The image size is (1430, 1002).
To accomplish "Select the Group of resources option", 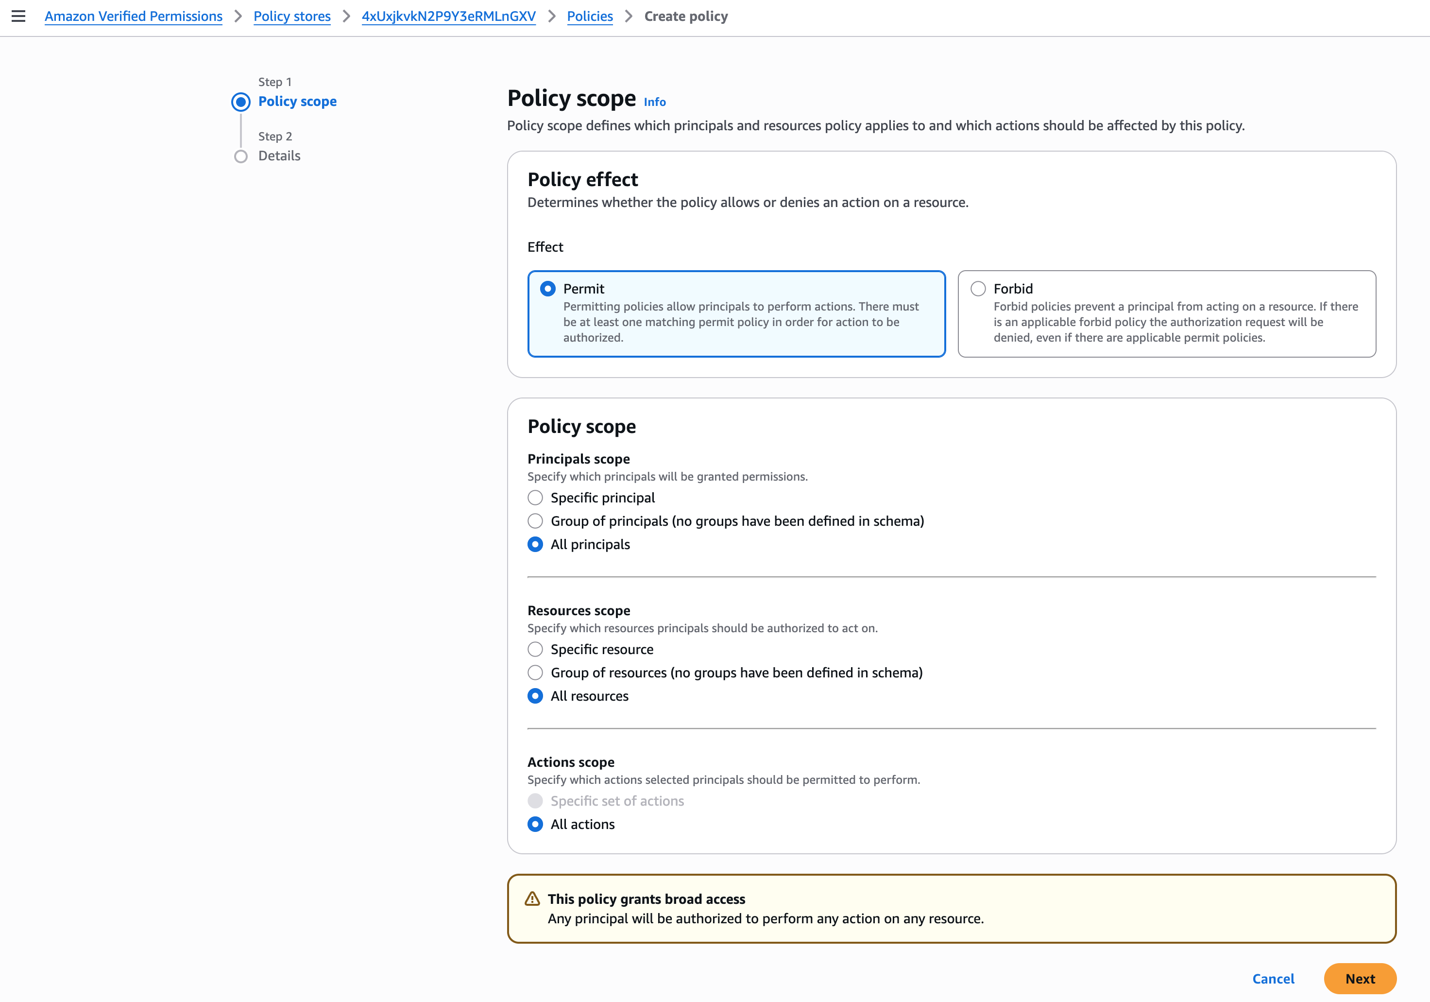I will coord(535,673).
